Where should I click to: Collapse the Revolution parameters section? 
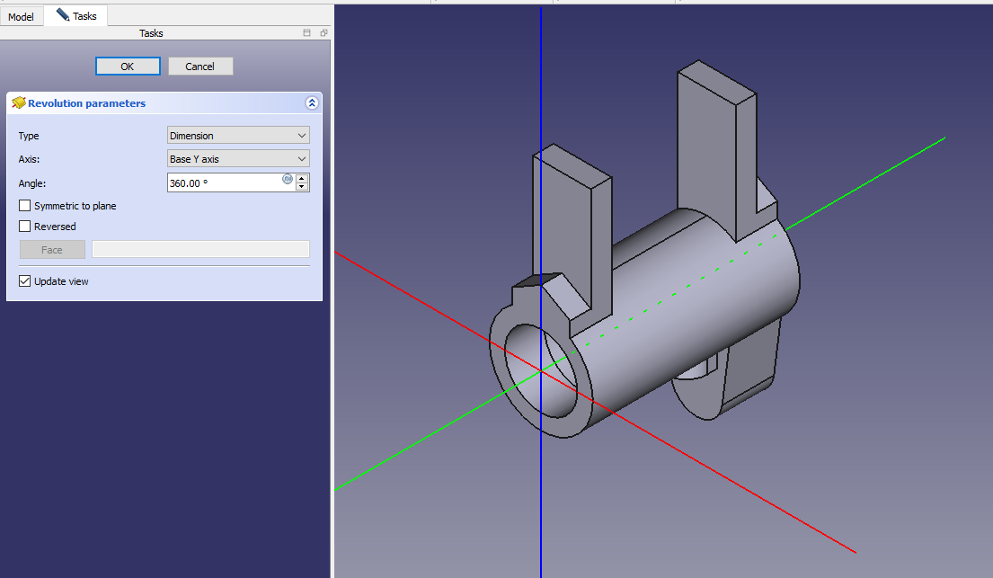[x=312, y=103]
